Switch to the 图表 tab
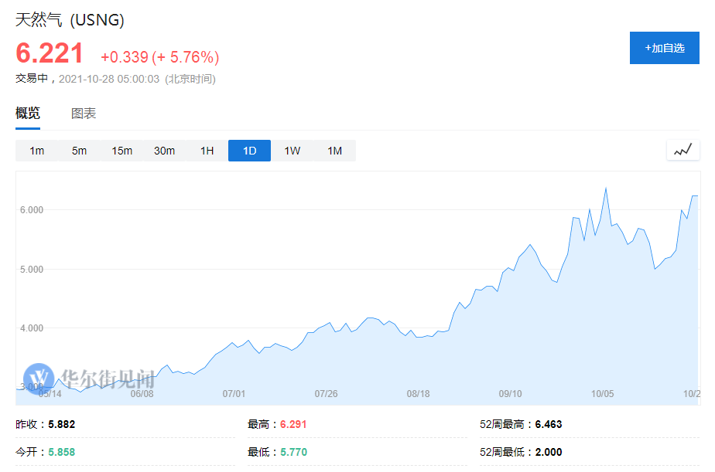Screen dimensions: 715x472 (84, 114)
